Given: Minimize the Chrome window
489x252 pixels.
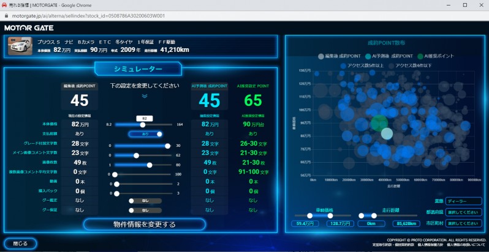Looking at the screenshot, I should pos(449,5).
